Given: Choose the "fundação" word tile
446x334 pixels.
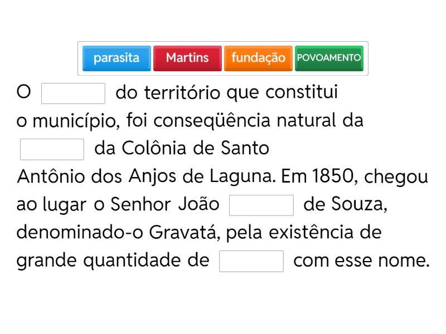Looking at the screenshot, I should 258,58.
